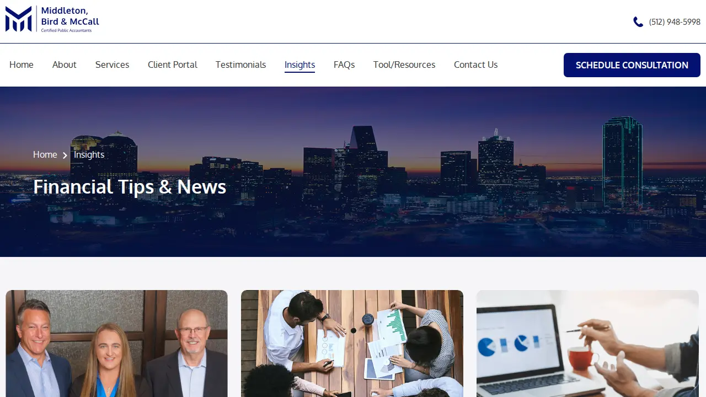Open article with overhead meeting table photo

click(x=352, y=344)
